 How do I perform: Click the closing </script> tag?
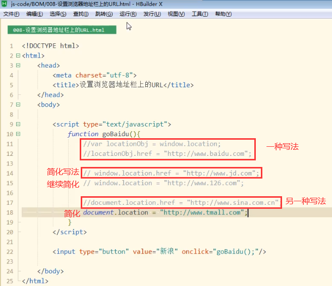click(70, 232)
